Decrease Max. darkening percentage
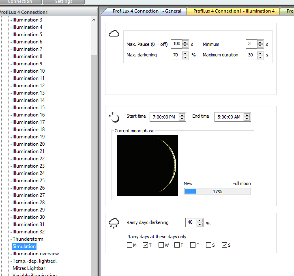This screenshot has width=294, height=276. [185, 57]
